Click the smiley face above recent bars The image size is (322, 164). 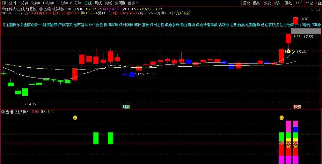(281, 118)
